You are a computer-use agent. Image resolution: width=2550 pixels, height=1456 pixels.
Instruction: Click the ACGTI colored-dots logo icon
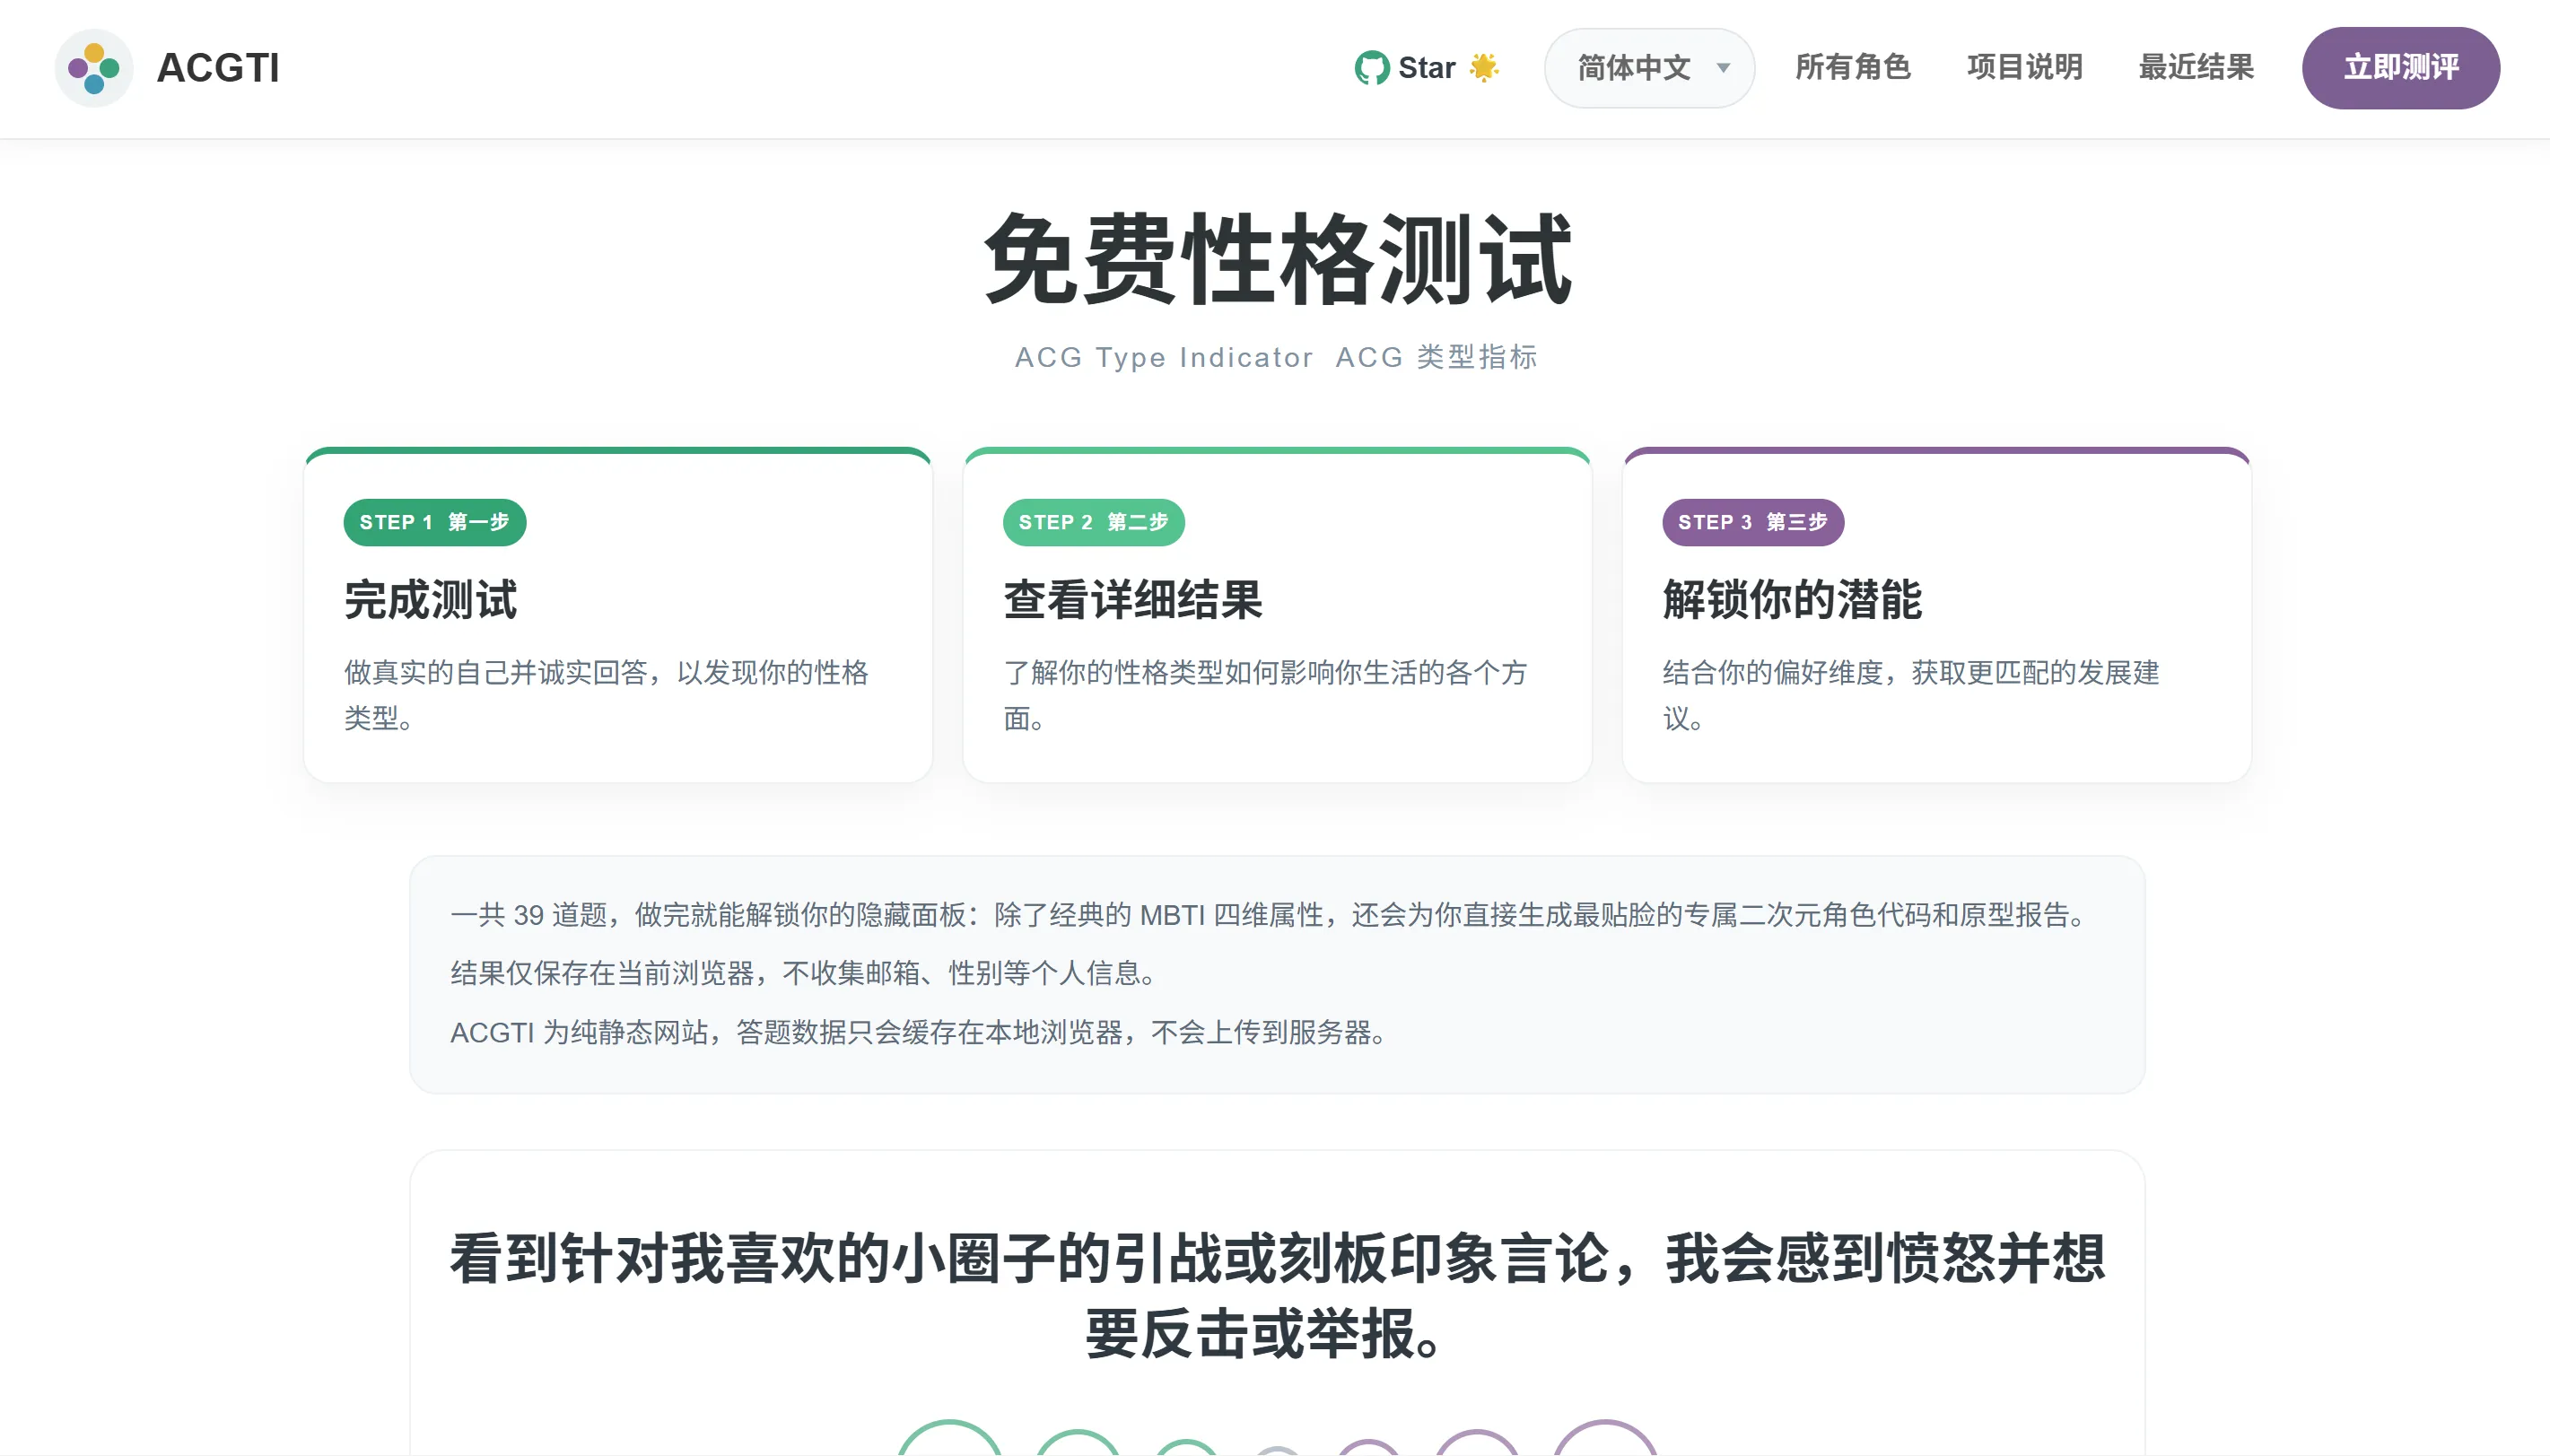94,67
